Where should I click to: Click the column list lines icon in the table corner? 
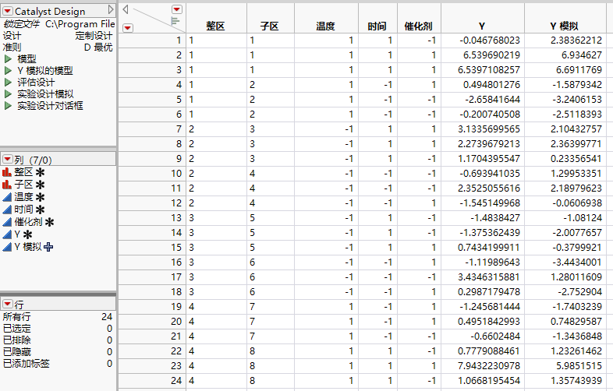[175, 21]
